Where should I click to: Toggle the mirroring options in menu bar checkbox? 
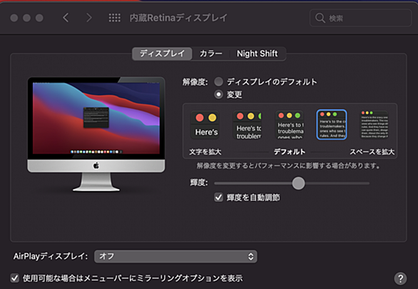[15, 278]
